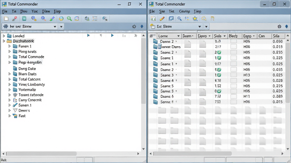Open the 'Eilew' menu in left window
Screen dimensions: 291x163
pos(46,11)
